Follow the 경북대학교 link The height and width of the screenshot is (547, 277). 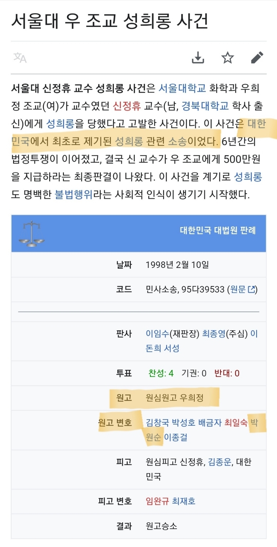point(205,105)
